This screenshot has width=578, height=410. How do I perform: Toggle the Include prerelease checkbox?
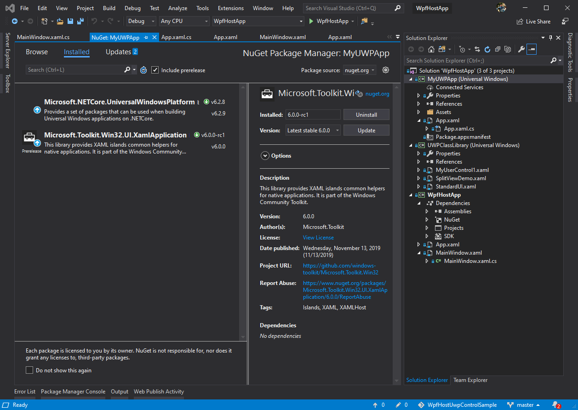click(155, 70)
